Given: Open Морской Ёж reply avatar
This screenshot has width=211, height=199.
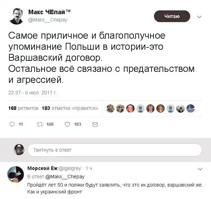Looking at the screenshot, I should click(16, 174).
